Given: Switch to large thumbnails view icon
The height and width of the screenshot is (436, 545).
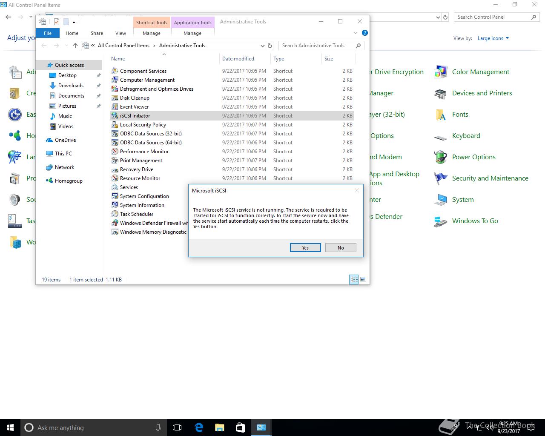Looking at the screenshot, I should pyautogui.click(x=363, y=279).
